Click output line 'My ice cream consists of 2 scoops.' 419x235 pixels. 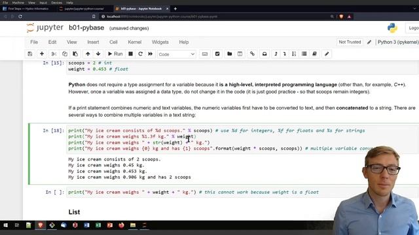pyautogui.click(x=115, y=159)
